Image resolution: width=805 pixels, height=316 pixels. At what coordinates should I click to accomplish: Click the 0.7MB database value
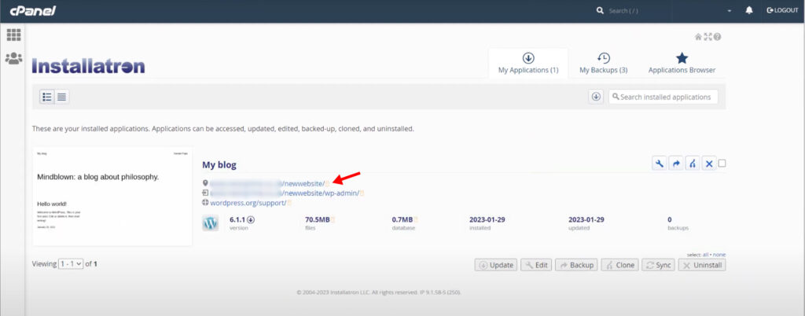coord(402,219)
